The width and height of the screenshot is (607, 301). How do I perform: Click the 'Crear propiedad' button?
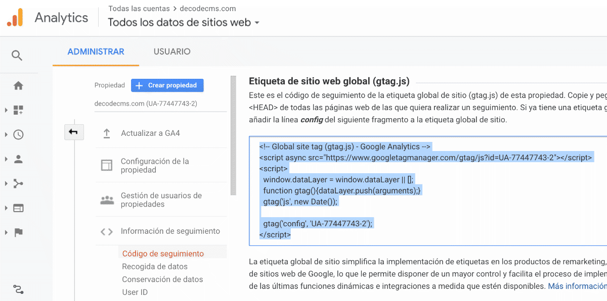(167, 85)
